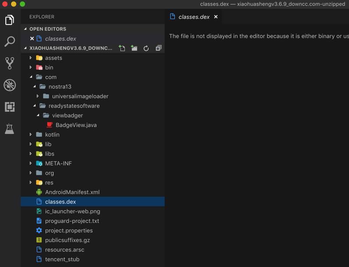Close classes.dex in Open Editors list
349x267 pixels.
pyautogui.click(x=32, y=38)
